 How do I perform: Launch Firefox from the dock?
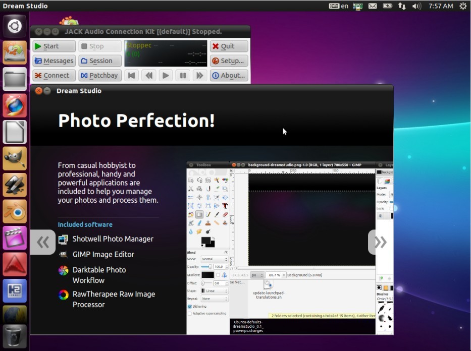[x=15, y=105]
